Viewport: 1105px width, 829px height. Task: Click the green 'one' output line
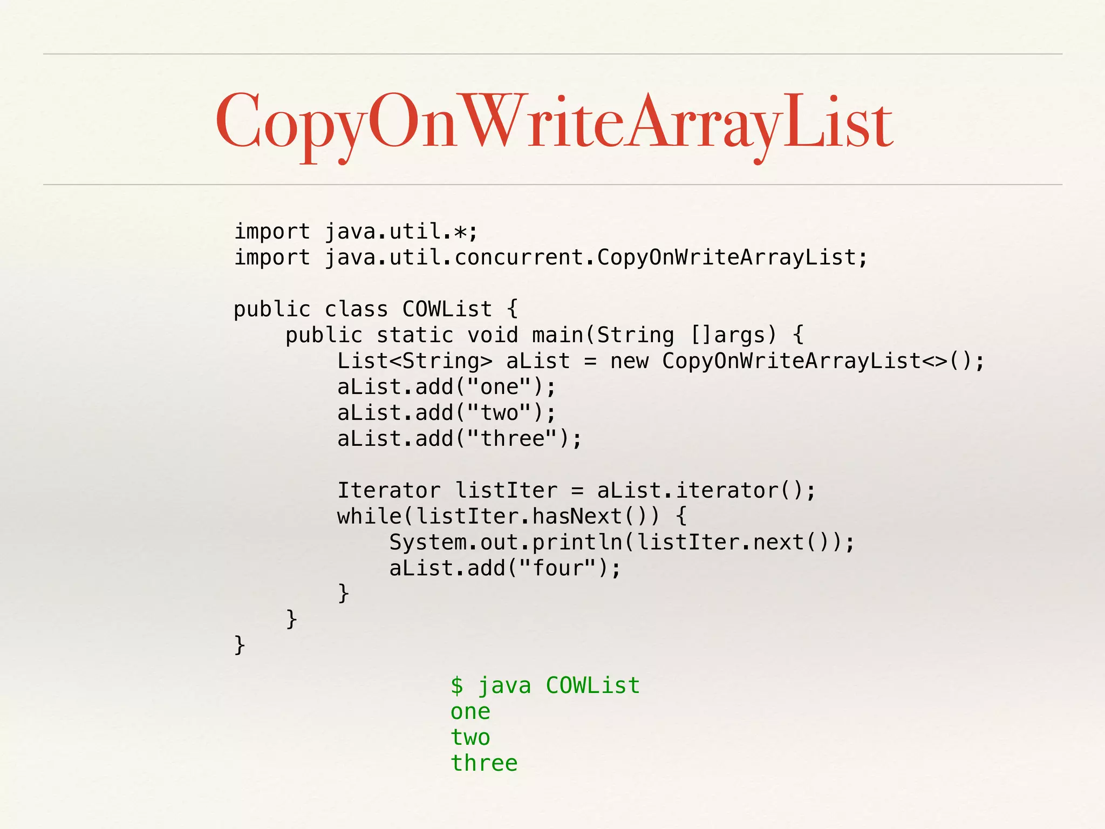click(x=470, y=712)
